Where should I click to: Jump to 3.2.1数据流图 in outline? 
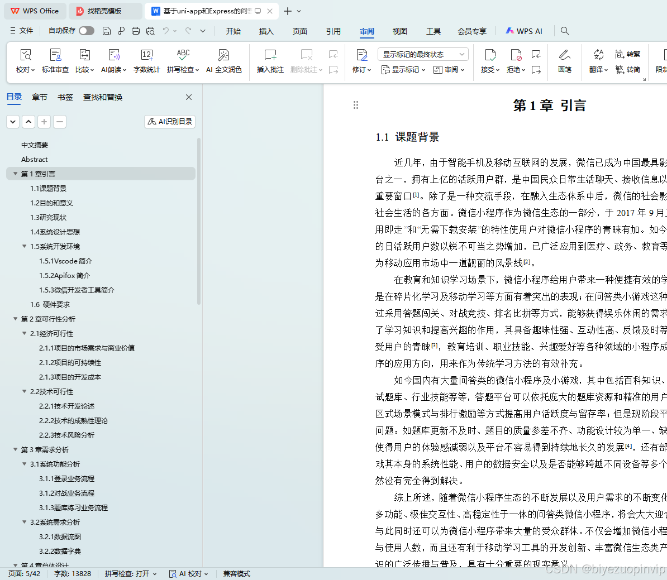coord(60,536)
